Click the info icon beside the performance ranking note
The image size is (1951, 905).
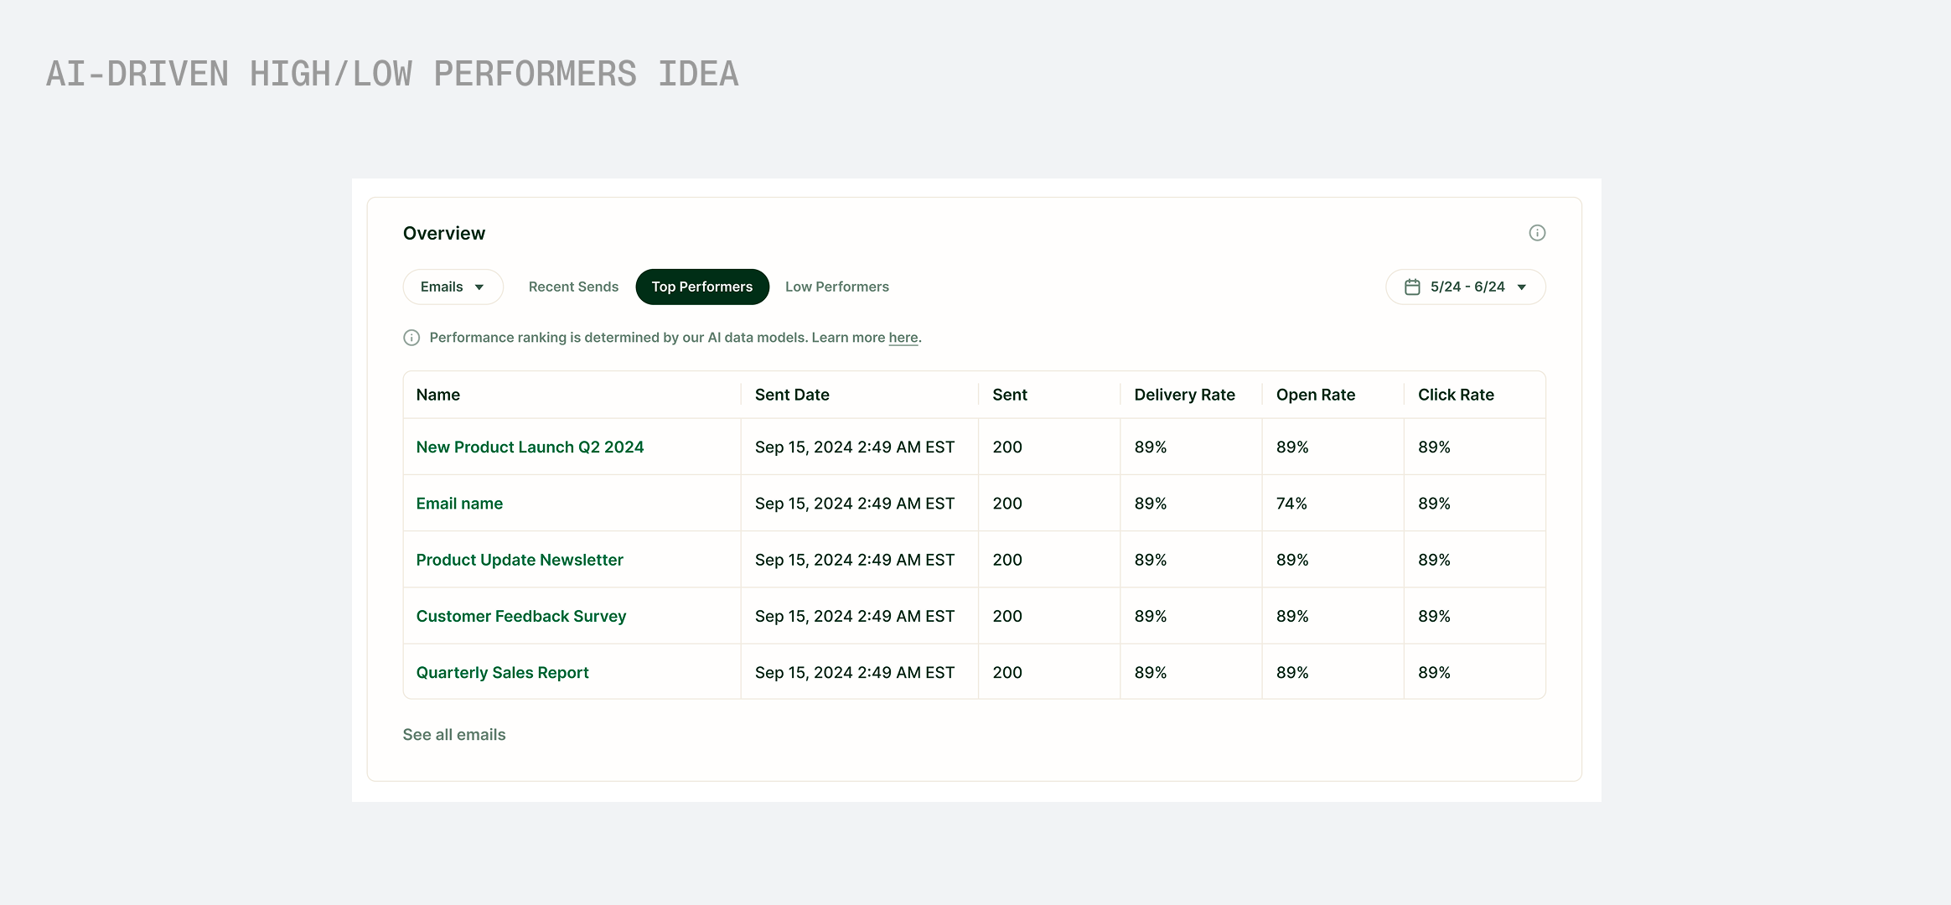pyautogui.click(x=411, y=338)
